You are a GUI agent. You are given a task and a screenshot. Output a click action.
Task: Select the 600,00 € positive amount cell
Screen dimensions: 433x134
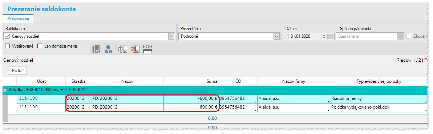coord(191,107)
